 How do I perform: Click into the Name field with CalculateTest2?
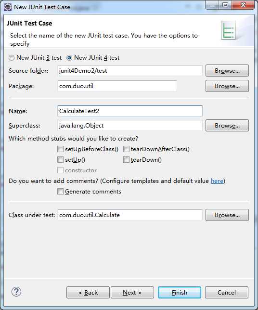[x=130, y=111]
